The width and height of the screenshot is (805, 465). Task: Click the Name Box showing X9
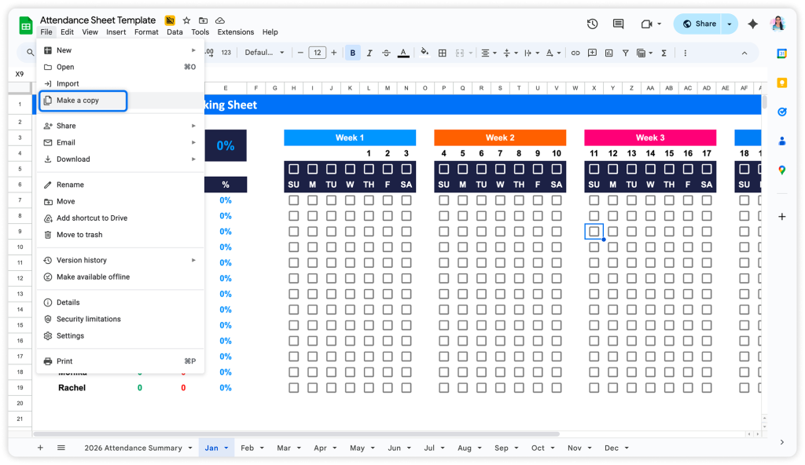[x=18, y=72]
